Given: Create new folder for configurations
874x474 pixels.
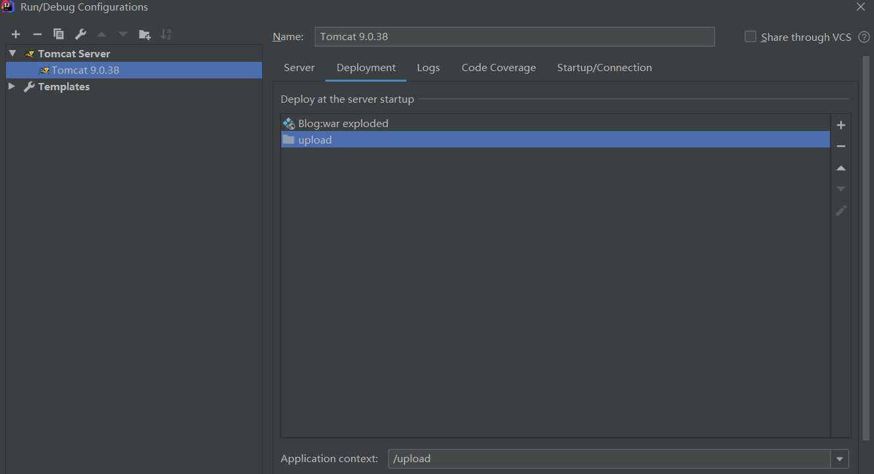Looking at the screenshot, I should point(145,34).
